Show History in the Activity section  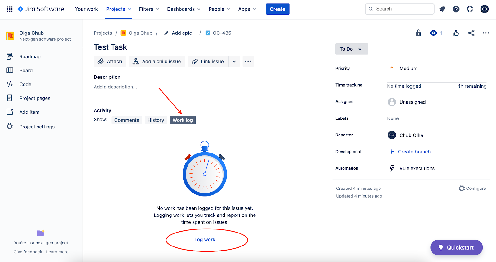156,120
